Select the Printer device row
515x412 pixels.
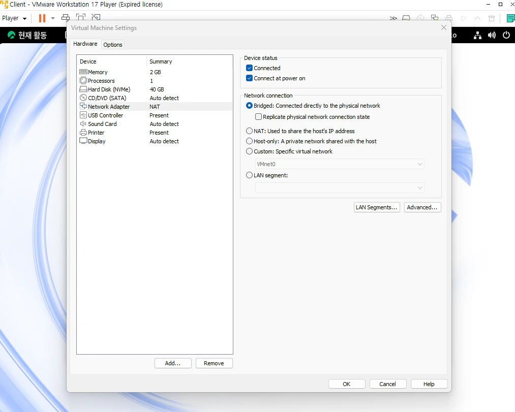pyautogui.click(x=155, y=133)
